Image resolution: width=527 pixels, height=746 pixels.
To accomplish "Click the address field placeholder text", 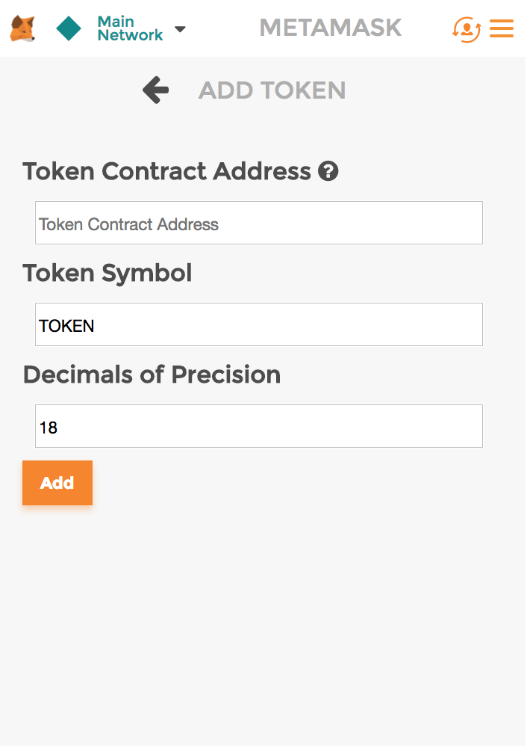I will pyautogui.click(x=128, y=224).
